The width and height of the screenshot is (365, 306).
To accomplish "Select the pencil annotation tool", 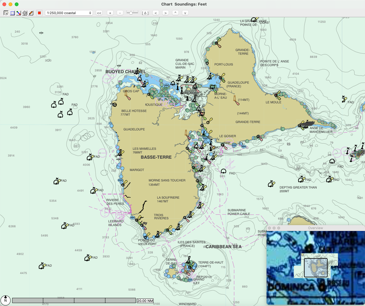I will click(x=31, y=13).
